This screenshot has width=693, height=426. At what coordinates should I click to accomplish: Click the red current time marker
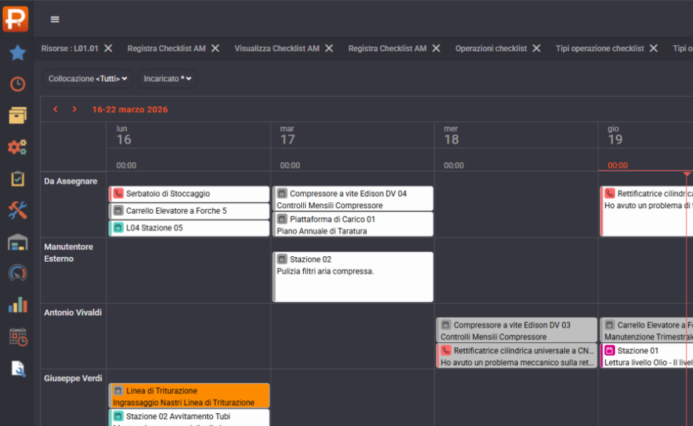click(687, 174)
